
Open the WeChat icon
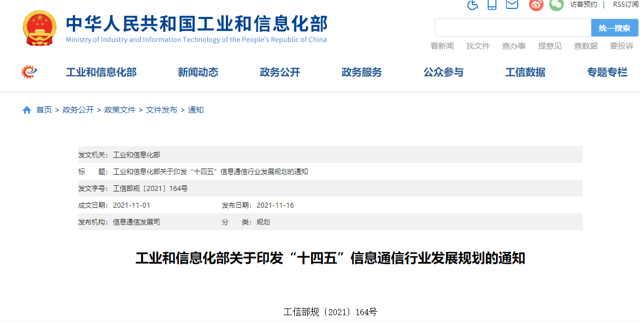pyautogui.click(x=556, y=4)
